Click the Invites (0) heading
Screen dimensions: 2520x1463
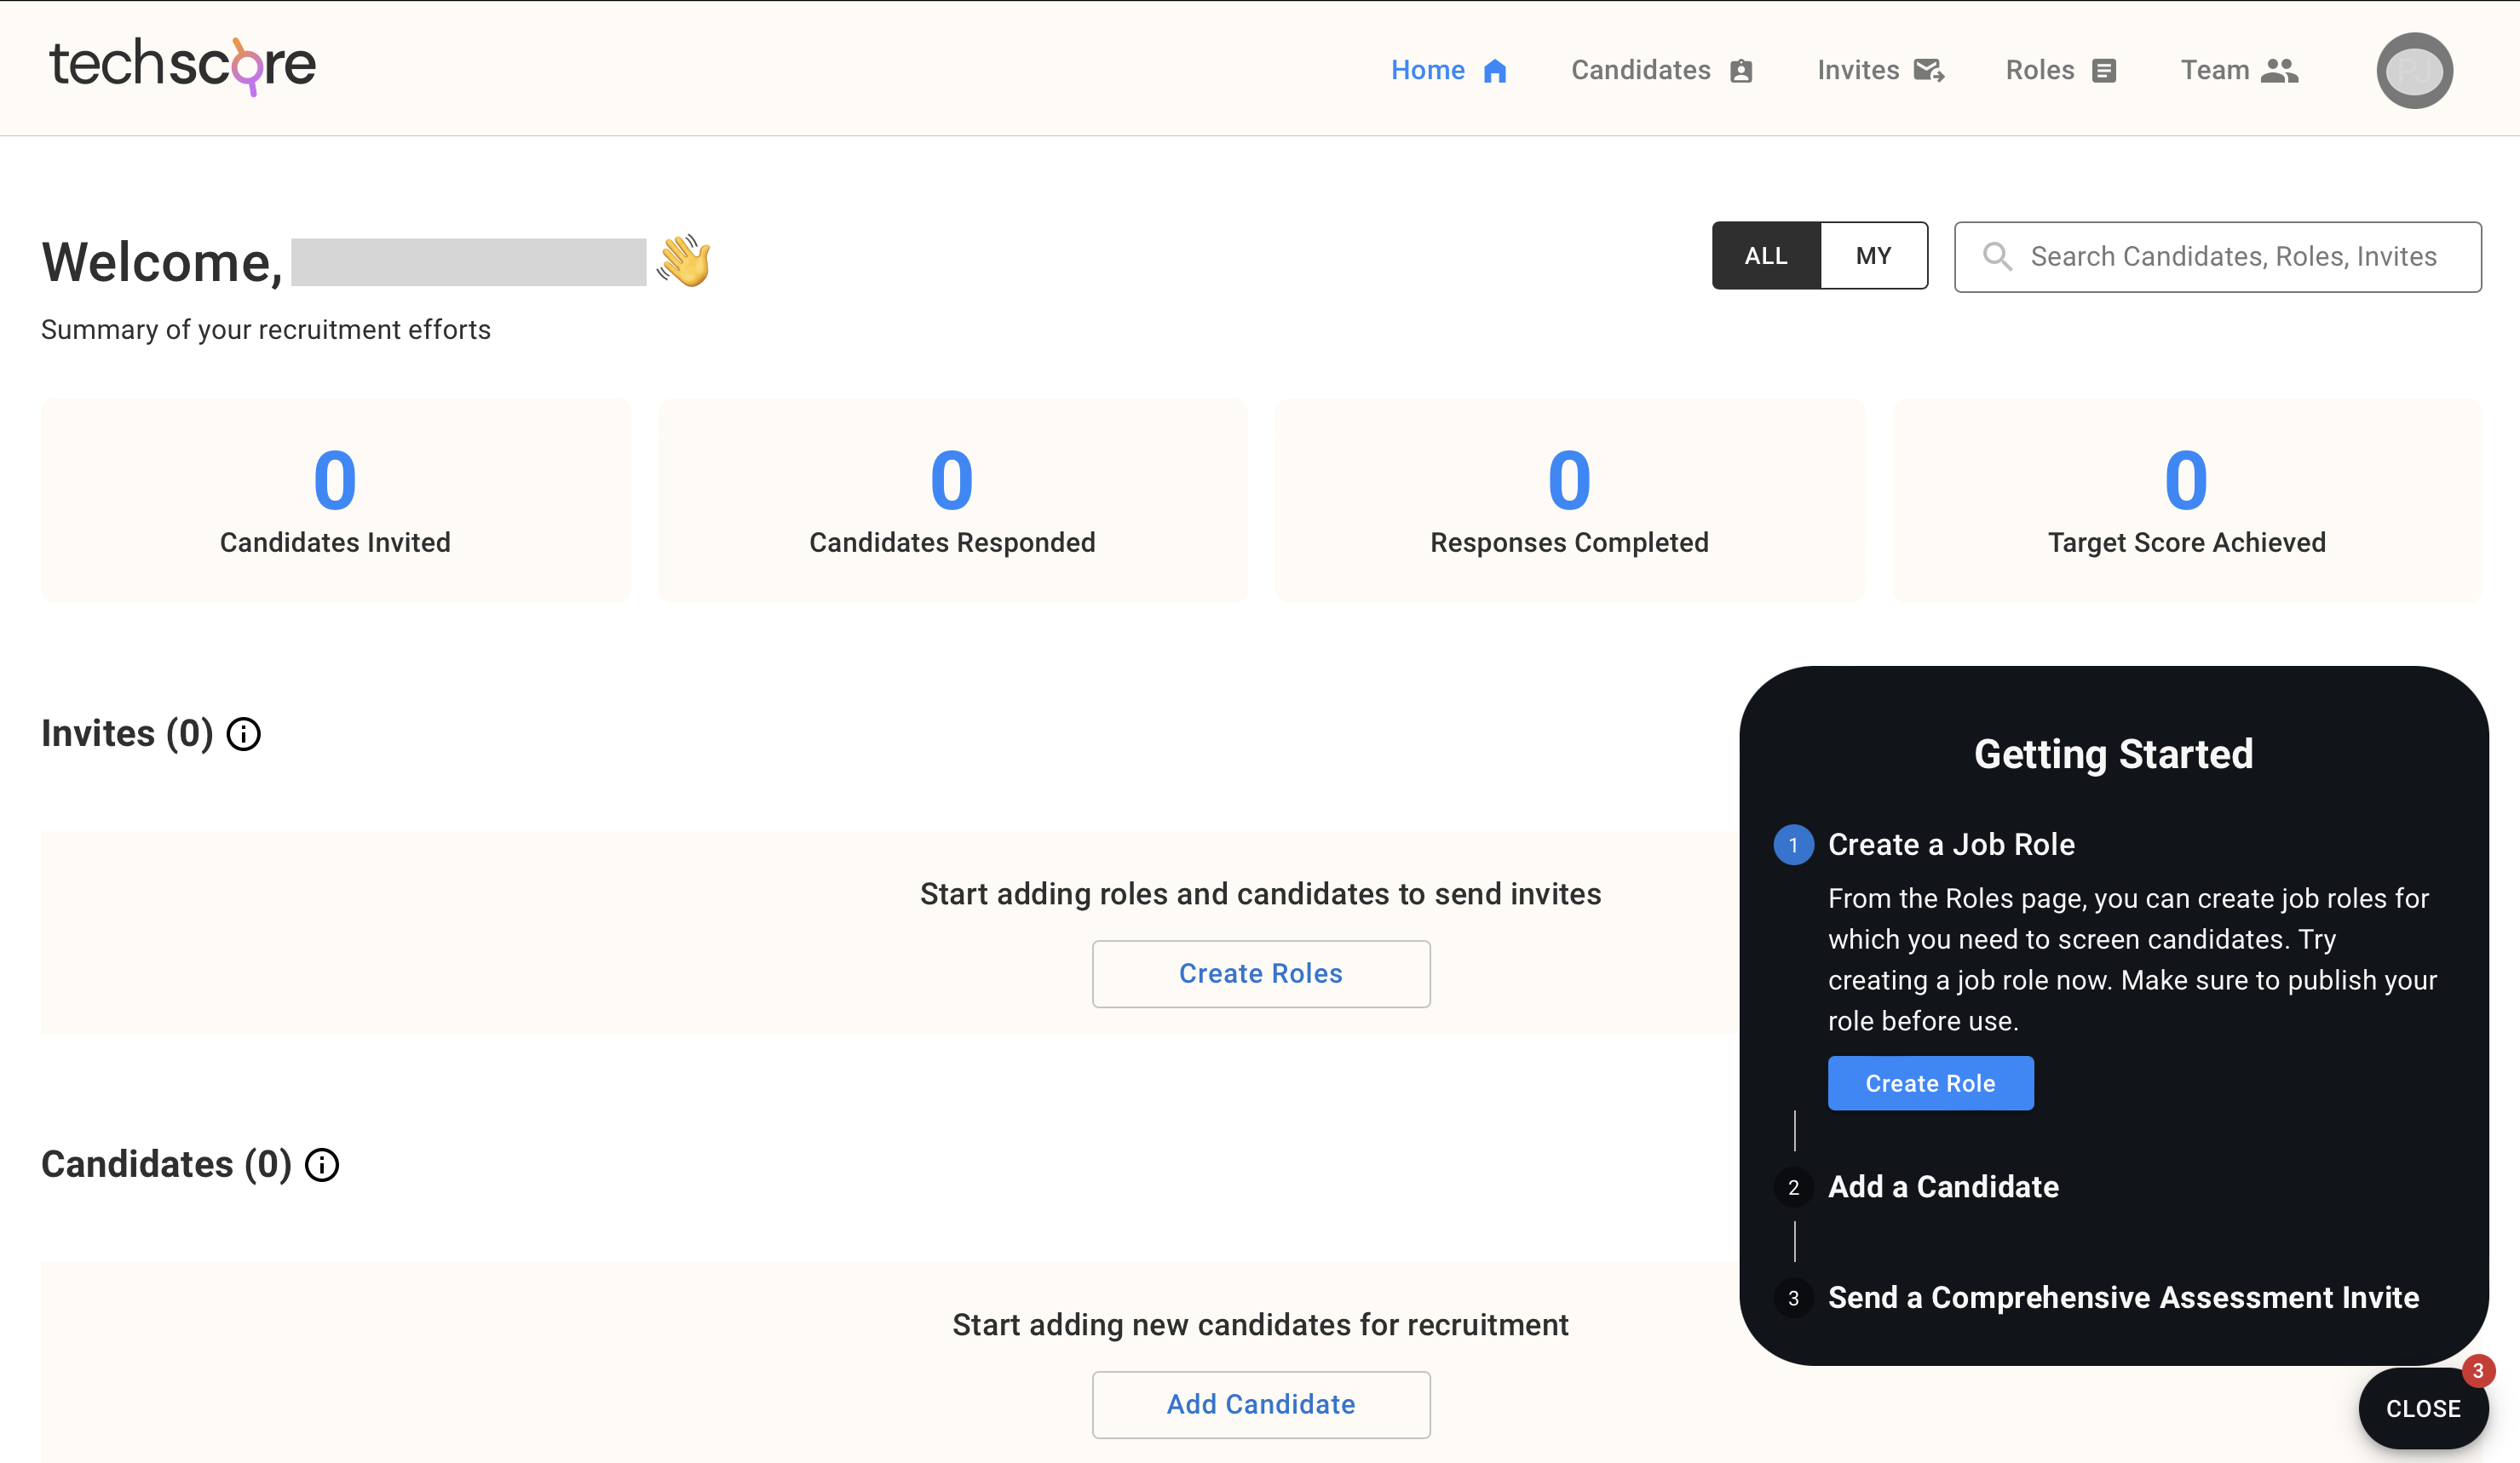(x=127, y=735)
